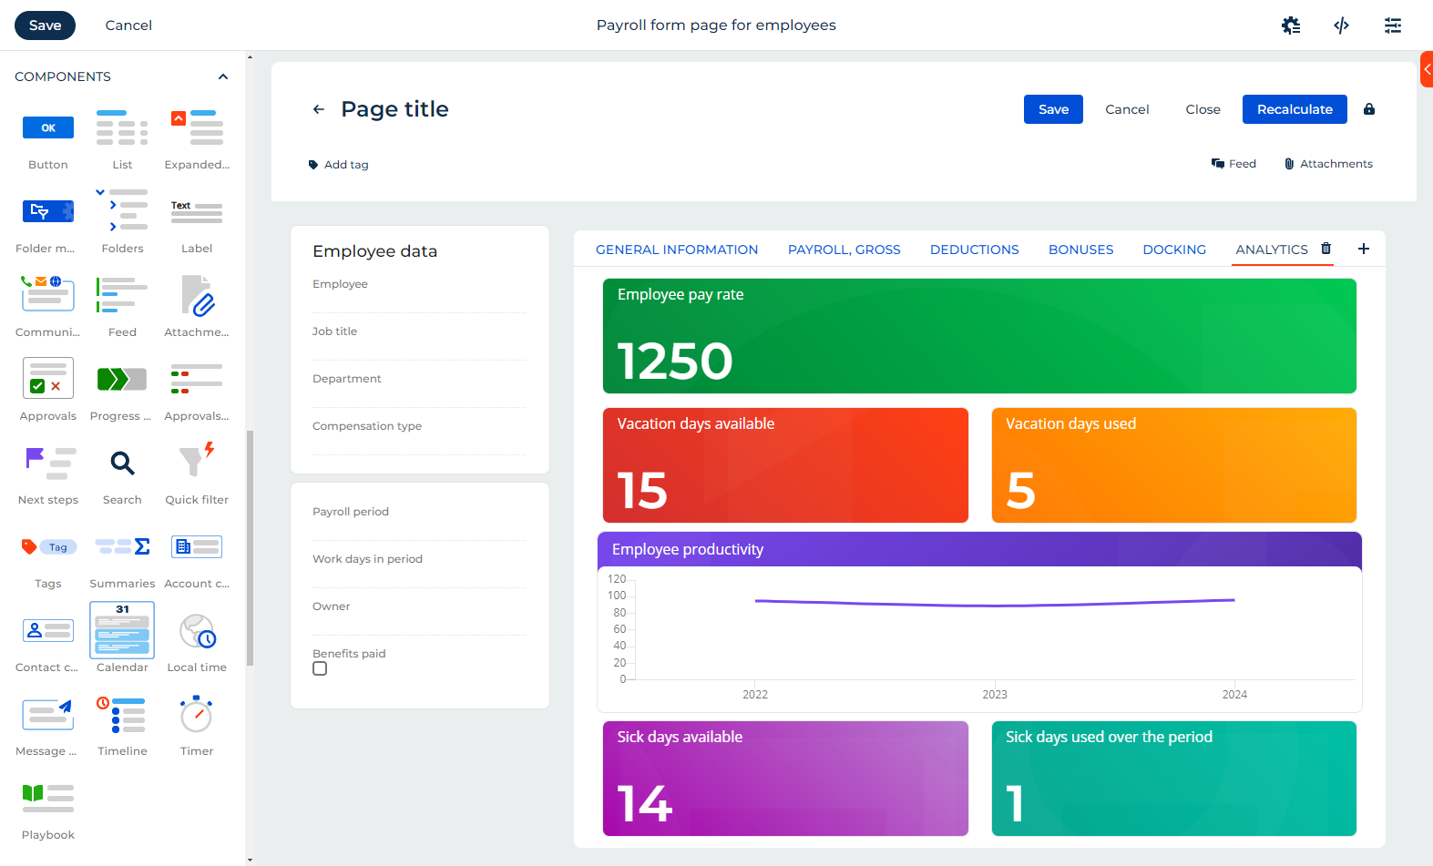This screenshot has height=866, width=1433.
Task: Select the Expanded list component icon
Action: coord(197,128)
